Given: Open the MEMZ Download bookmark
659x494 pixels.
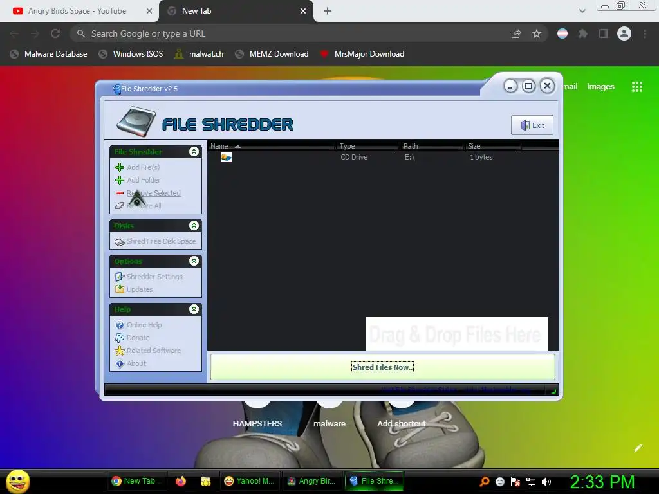Looking at the screenshot, I should click(x=272, y=54).
